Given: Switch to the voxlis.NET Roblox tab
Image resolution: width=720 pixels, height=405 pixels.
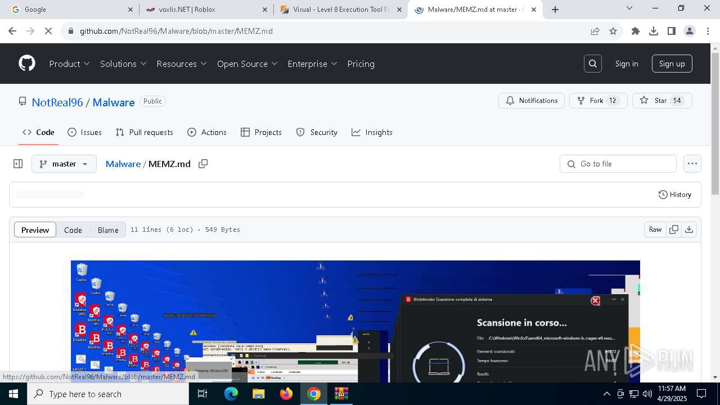Looking at the screenshot, I should click(206, 10).
